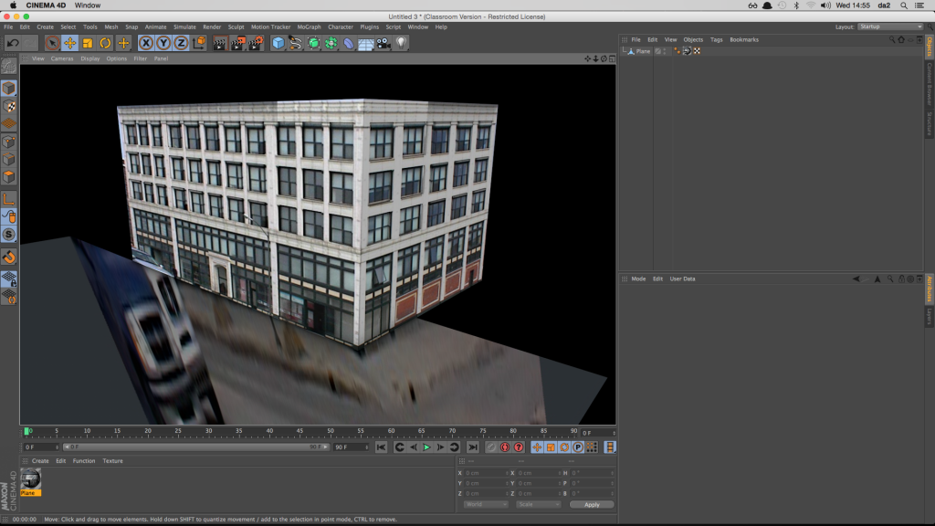The image size is (935, 526).
Task: Add a Light object from toolbar
Action: [401, 43]
